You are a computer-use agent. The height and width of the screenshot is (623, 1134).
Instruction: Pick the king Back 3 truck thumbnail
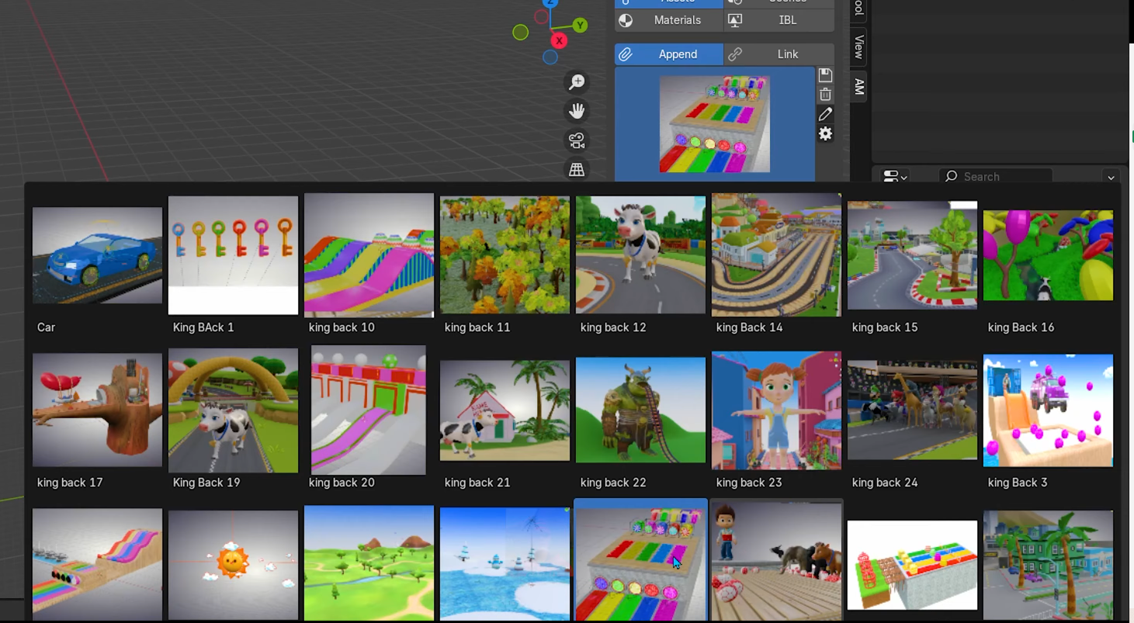1048,410
